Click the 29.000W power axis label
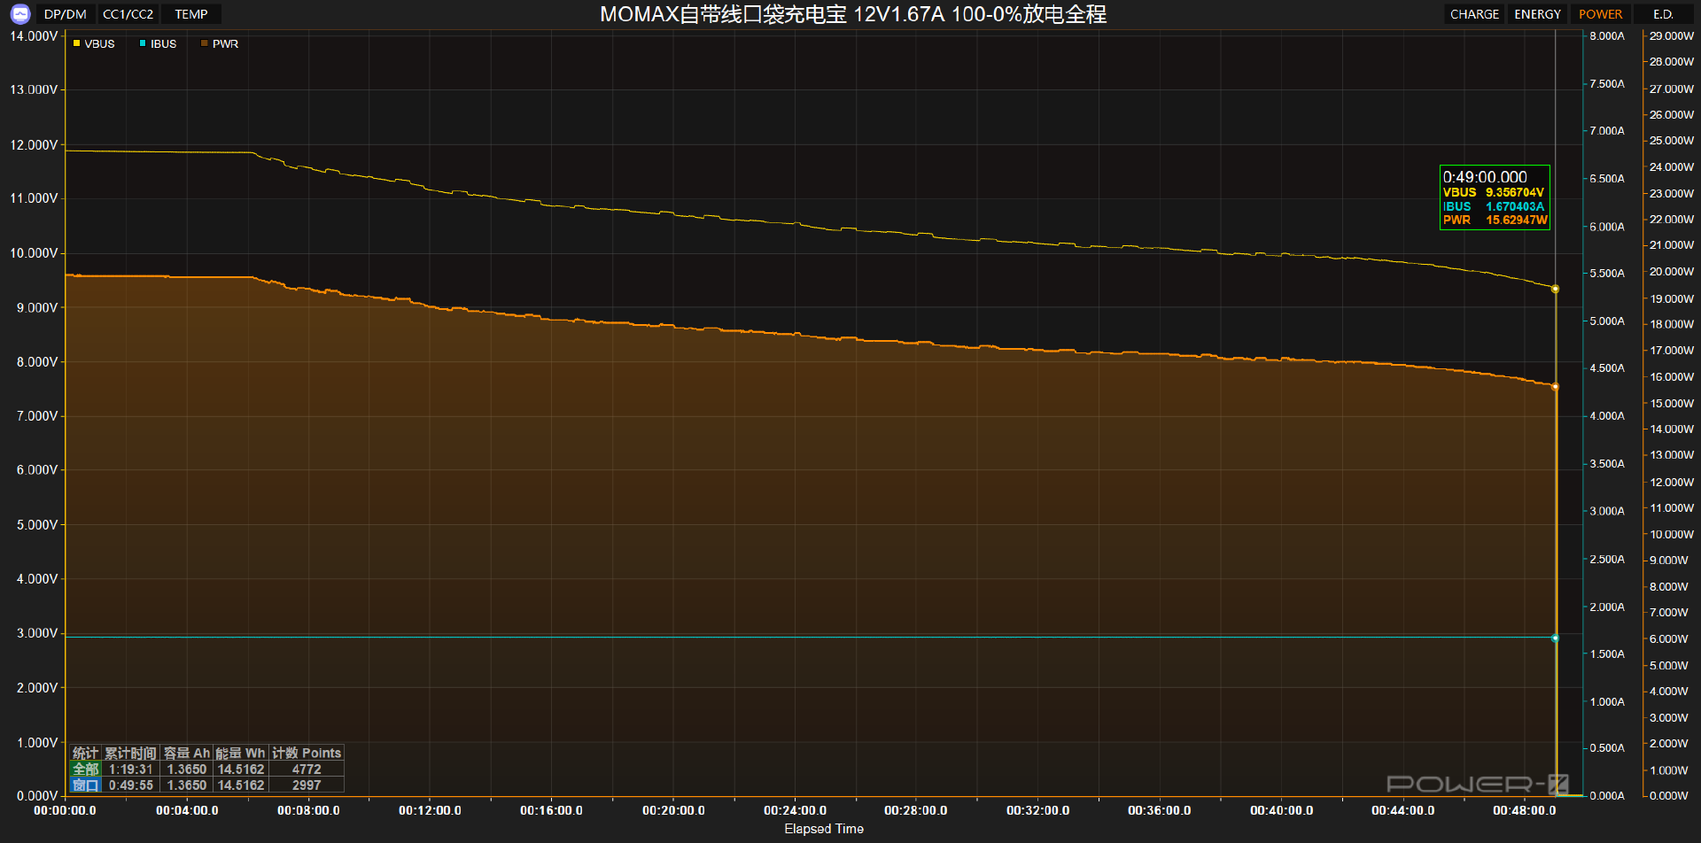The width and height of the screenshot is (1701, 843). click(x=1671, y=36)
